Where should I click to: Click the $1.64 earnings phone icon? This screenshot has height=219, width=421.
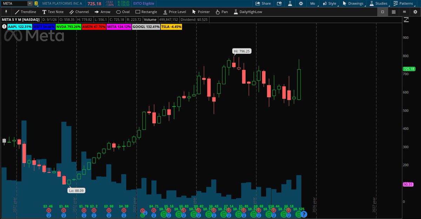coord(64,211)
